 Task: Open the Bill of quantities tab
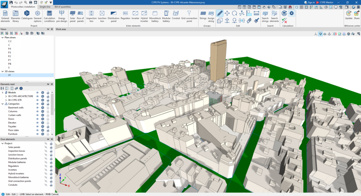point(63,7)
